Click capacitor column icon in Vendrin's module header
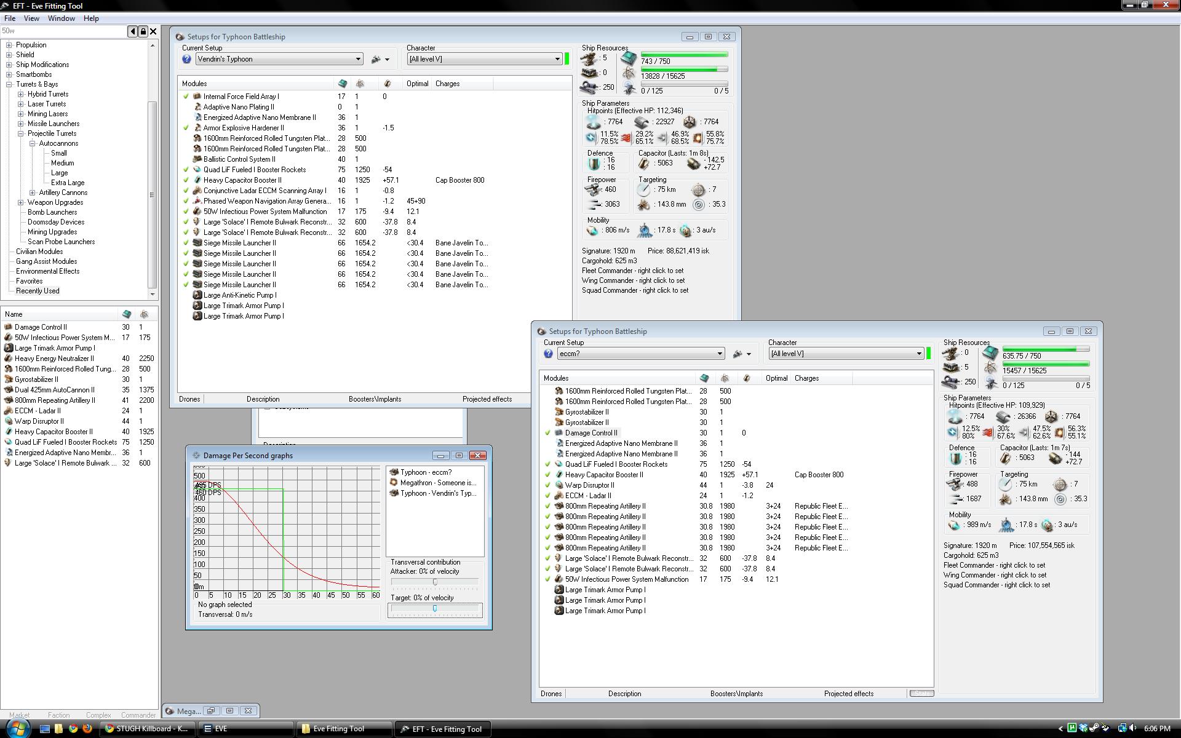Screen dimensions: 1181x738 click(x=387, y=84)
